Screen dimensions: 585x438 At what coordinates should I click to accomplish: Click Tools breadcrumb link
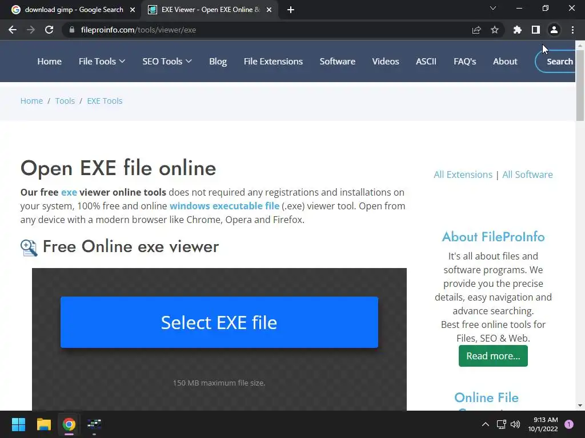pyautogui.click(x=65, y=101)
